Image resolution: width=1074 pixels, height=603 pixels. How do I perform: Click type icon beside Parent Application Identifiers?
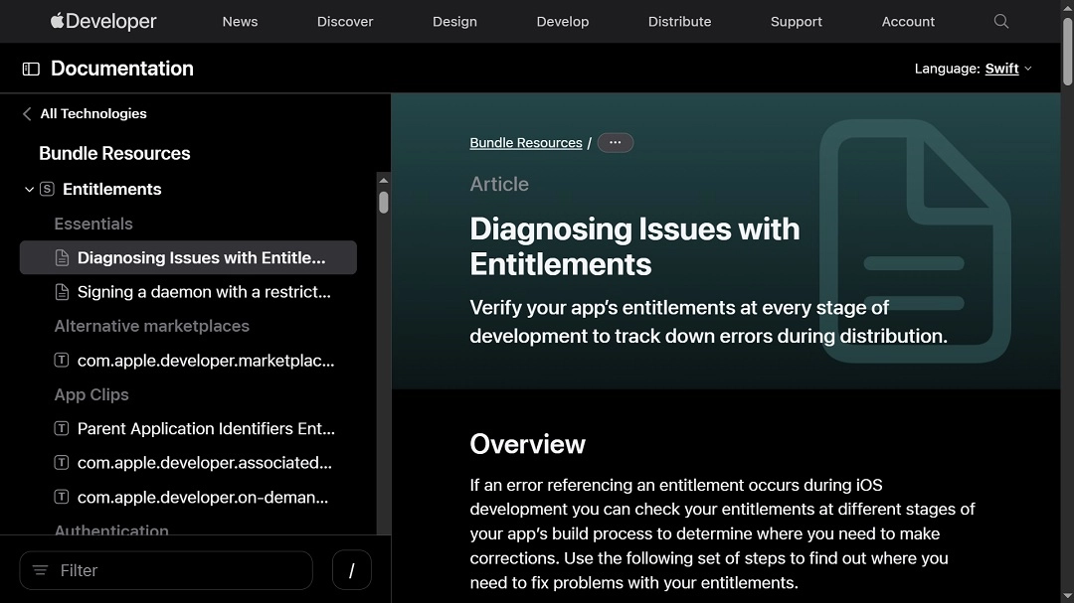tap(62, 428)
